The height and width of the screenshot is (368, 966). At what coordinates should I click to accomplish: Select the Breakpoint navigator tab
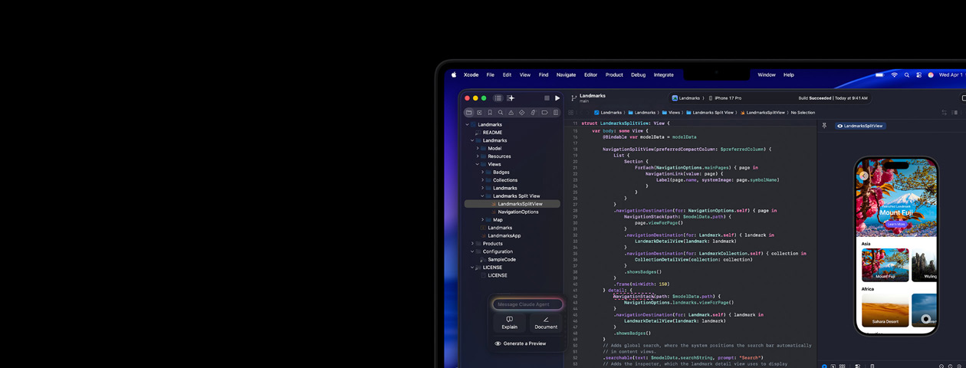tap(544, 113)
